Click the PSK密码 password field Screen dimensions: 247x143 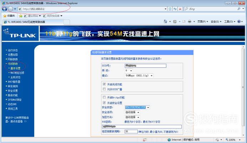[x=142, y=127]
